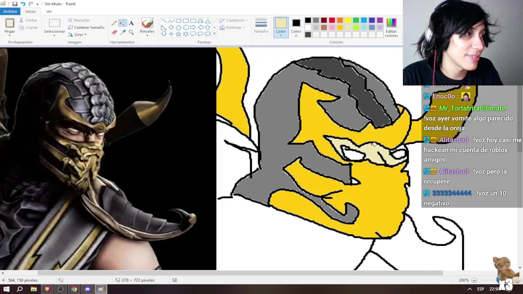Image resolution: width=523 pixels, height=294 pixels.
Task: Choose the Diamond shape
Action: pyautogui.click(x=171, y=27)
